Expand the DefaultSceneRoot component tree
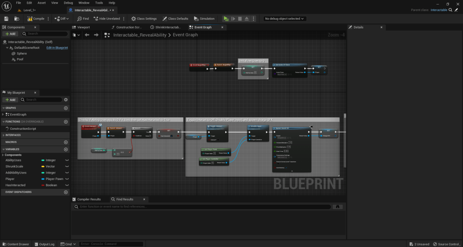The height and width of the screenshot is (247, 463). 7,47
